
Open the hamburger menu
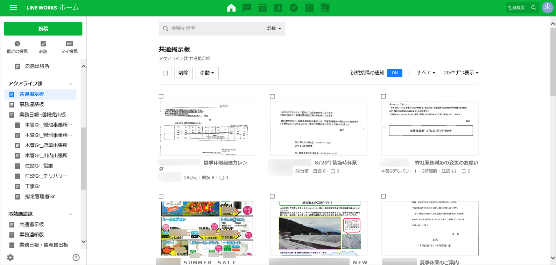pyautogui.click(x=13, y=8)
